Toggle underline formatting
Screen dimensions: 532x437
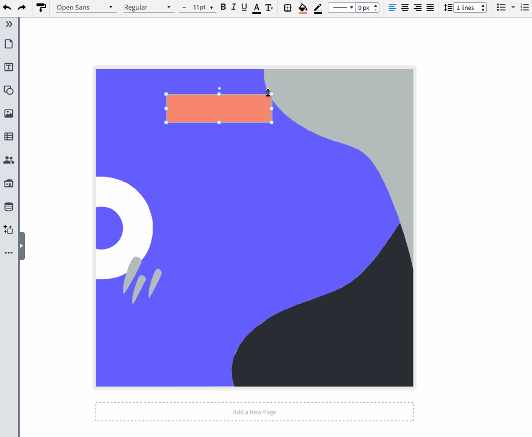(244, 7)
